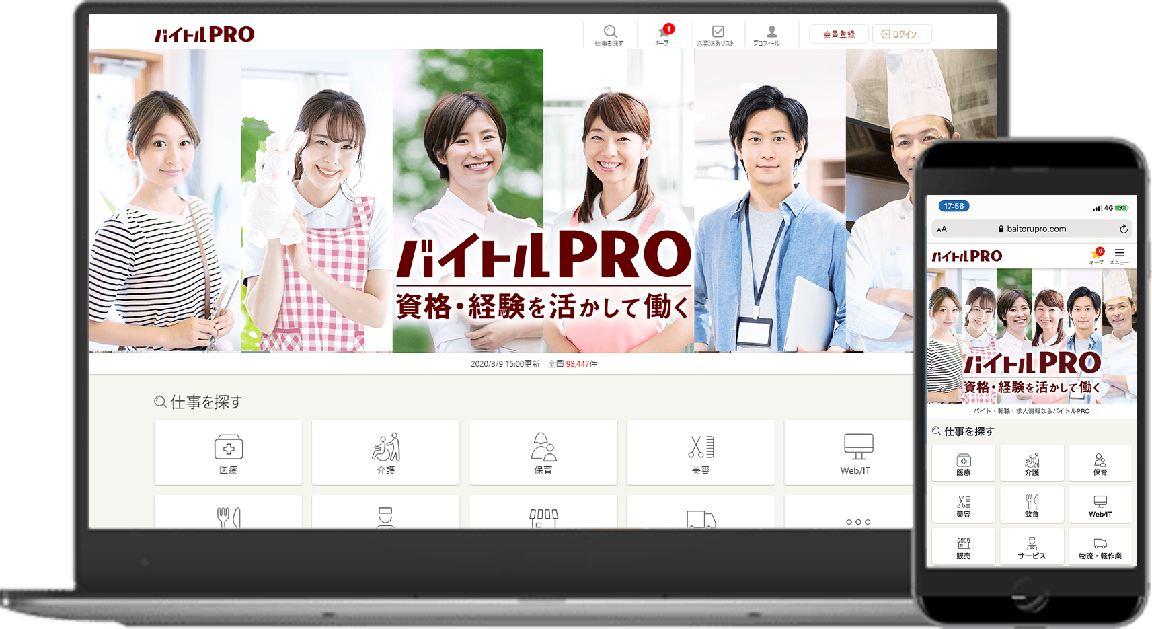Open the three-dots more category card on laptop
Screen dimensions: 1152x629
tap(849, 513)
